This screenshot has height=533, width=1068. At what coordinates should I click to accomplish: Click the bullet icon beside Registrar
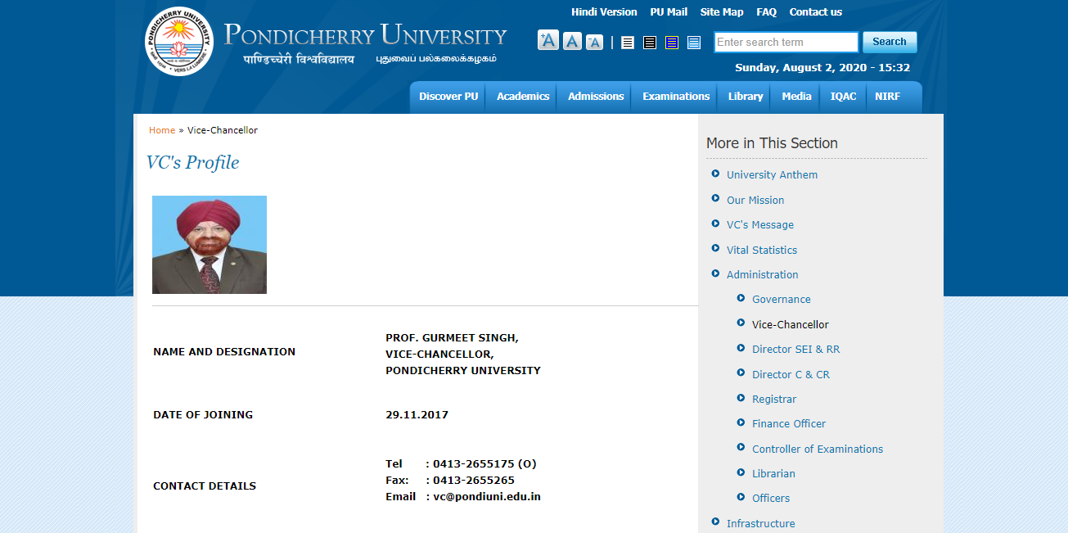(741, 398)
